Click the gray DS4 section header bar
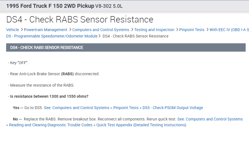This screenshot has height=141, width=249. pos(125,47)
